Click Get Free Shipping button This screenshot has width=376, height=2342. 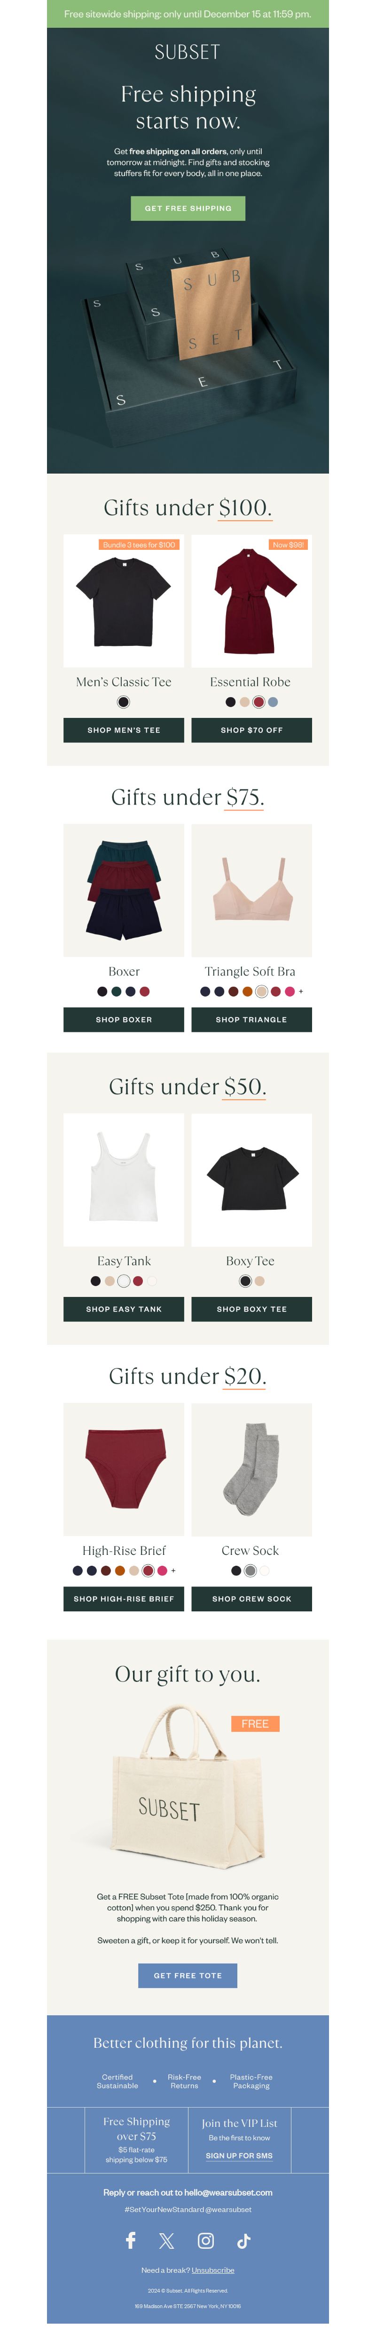[x=188, y=208]
